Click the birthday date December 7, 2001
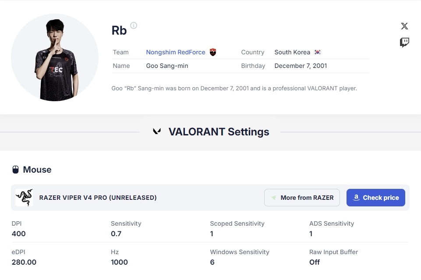This screenshot has height=280, width=421. [x=301, y=66]
